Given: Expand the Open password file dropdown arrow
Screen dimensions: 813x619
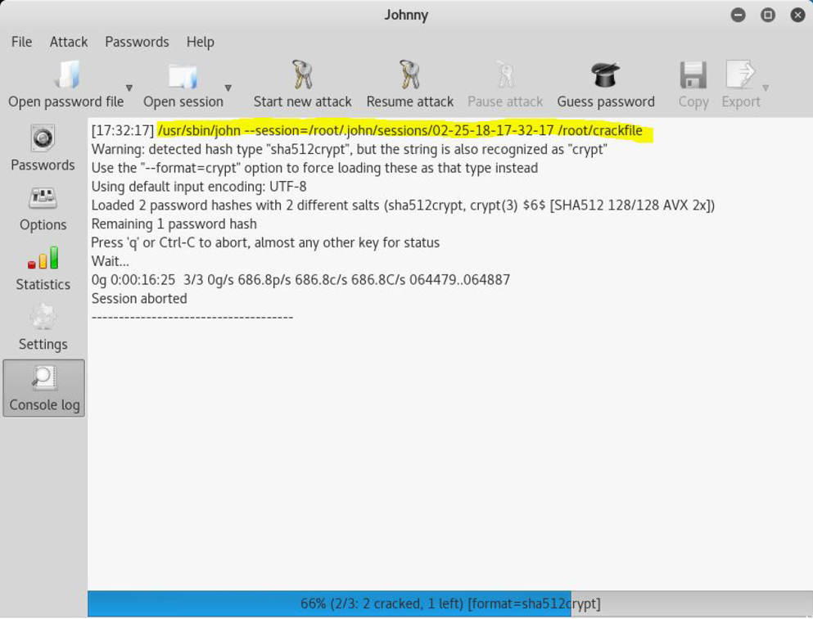Looking at the screenshot, I should [129, 88].
